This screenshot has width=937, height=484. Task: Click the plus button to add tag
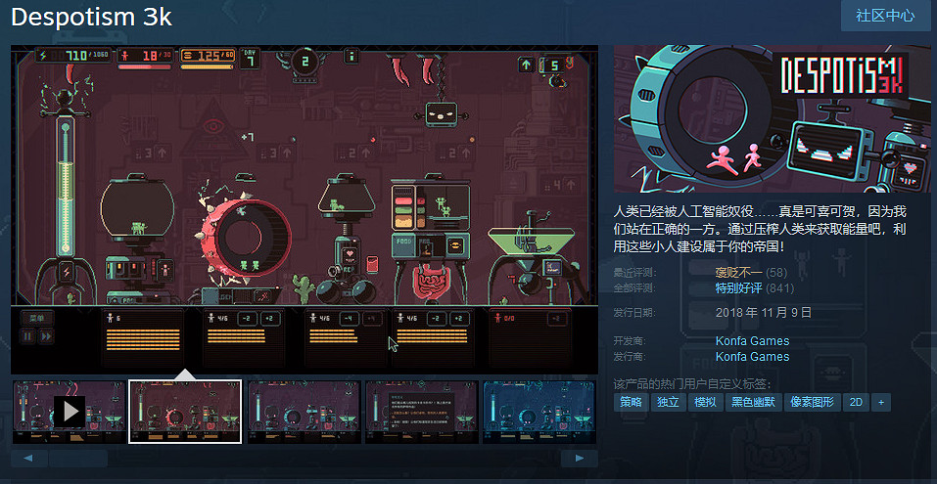pyautogui.click(x=881, y=402)
